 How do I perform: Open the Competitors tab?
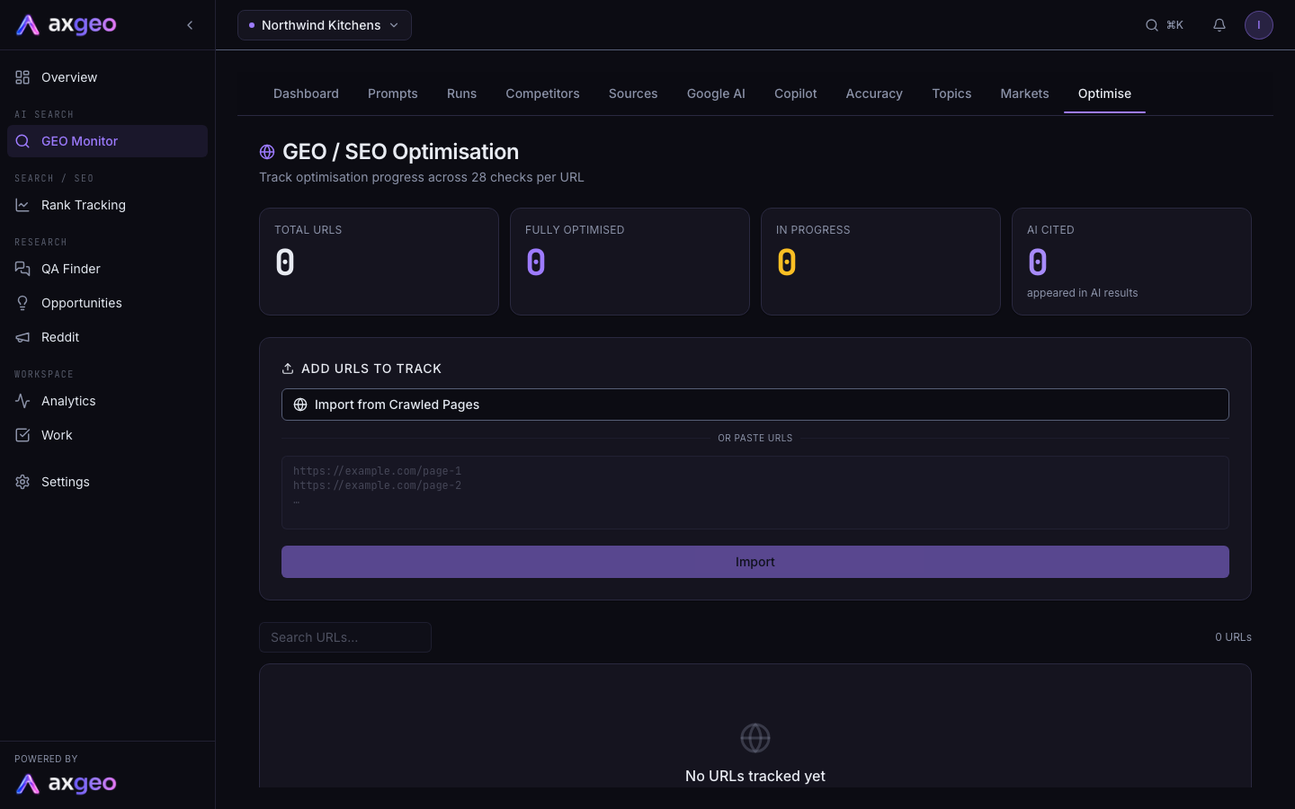pos(542,93)
